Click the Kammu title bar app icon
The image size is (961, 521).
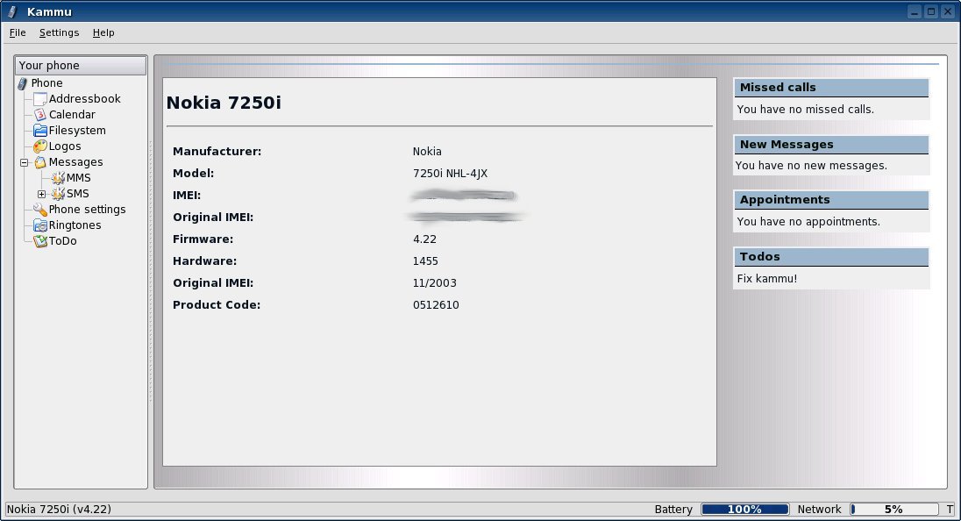coord(12,11)
